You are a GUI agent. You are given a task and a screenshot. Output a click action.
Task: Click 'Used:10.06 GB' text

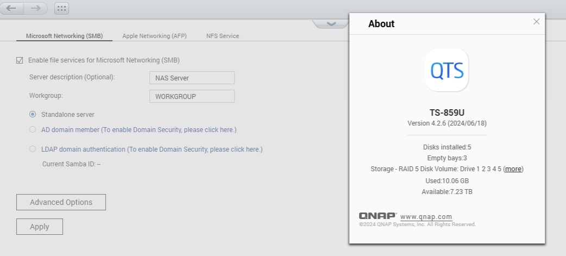(x=447, y=181)
